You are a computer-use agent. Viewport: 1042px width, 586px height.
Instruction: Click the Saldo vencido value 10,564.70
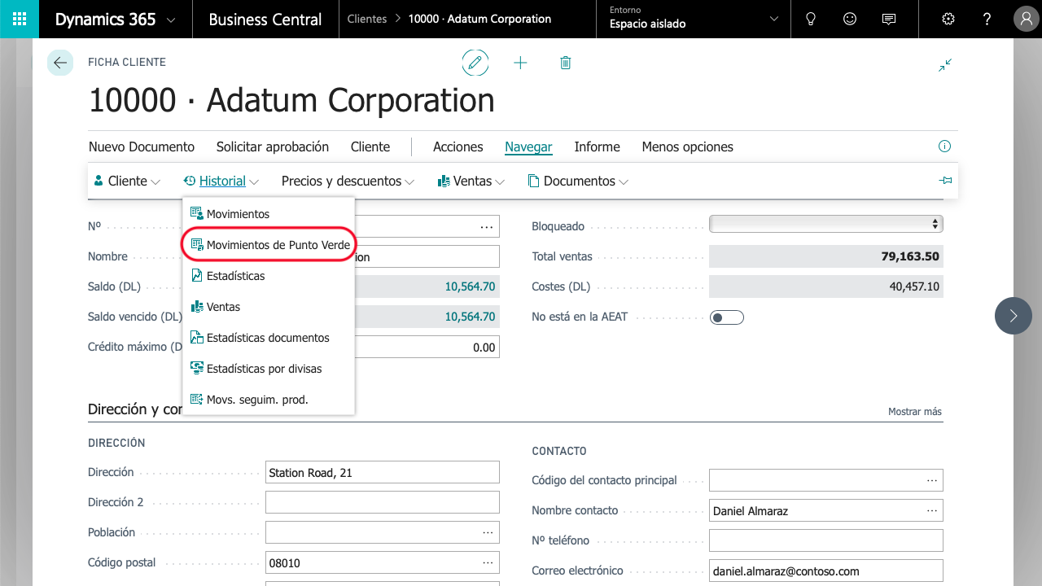click(x=470, y=317)
